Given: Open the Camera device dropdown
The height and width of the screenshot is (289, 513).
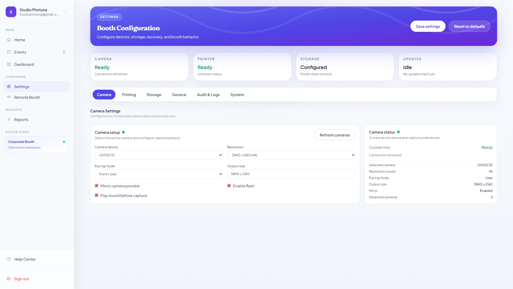Looking at the screenshot, I should point(159,155).
